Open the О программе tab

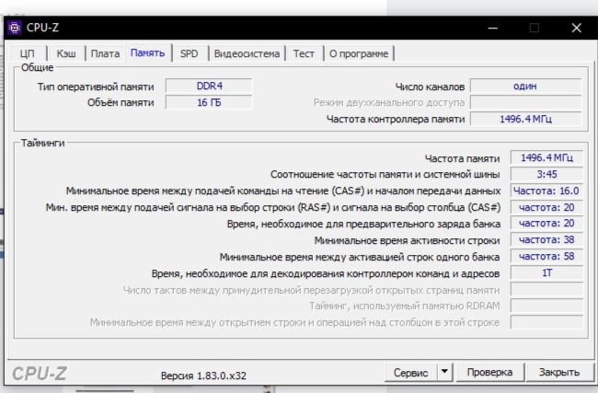(360, 54)
